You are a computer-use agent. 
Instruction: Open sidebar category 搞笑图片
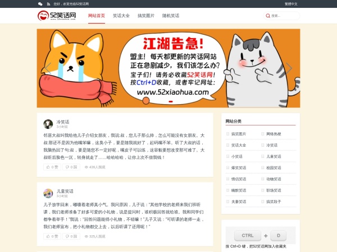coord(239,134)
